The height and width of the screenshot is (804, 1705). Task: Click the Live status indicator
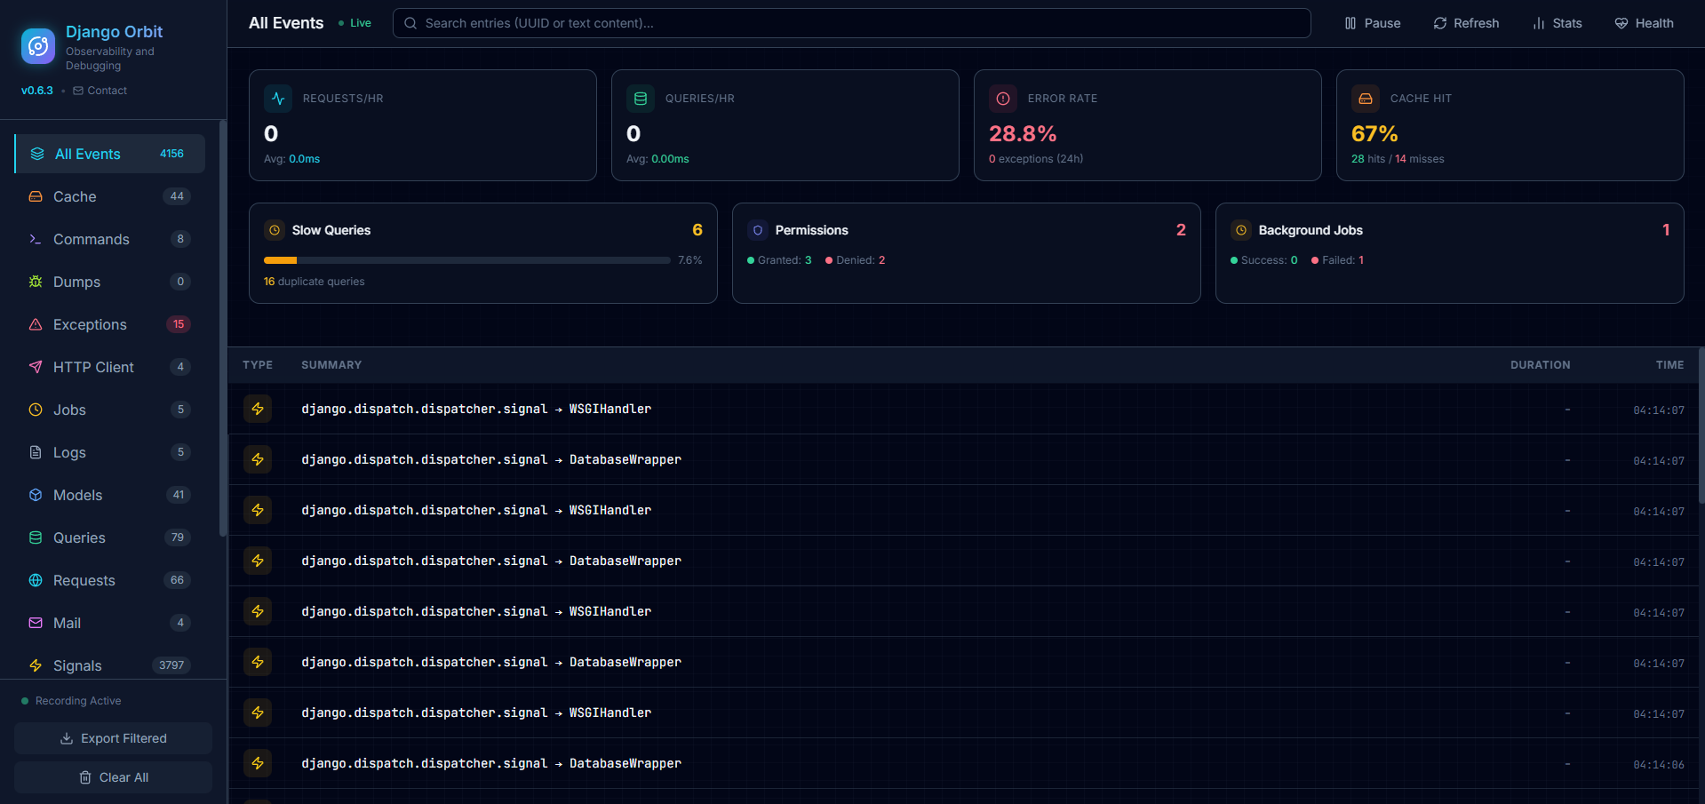pos(355,23)
